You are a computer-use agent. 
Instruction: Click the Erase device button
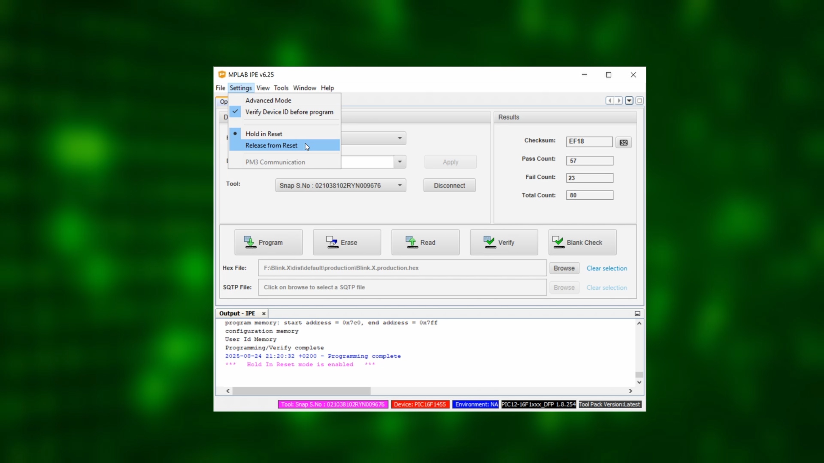click(347, 242)
